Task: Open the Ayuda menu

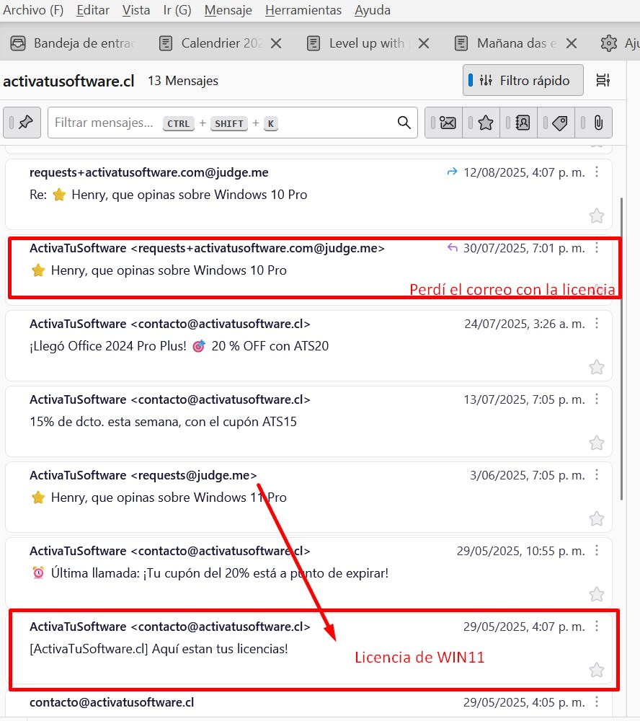Action: click(x=373, y=10)
